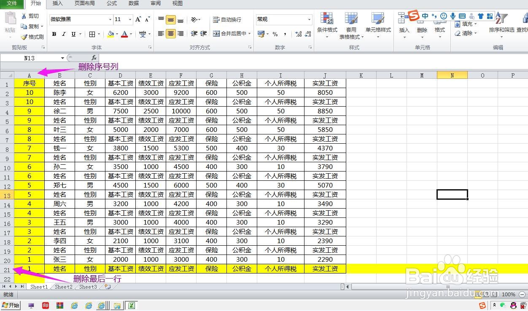This screenshot has height=311, width=528.
Task: Click the decrease decimal icon
Action: click(308, 34)
